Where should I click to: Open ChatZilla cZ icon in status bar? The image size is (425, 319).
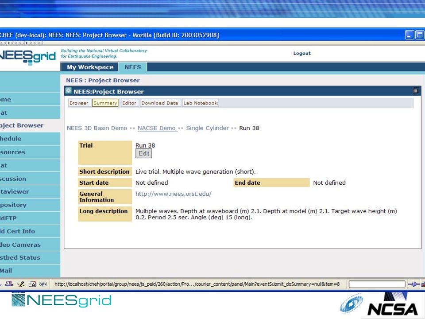point(43,284)
